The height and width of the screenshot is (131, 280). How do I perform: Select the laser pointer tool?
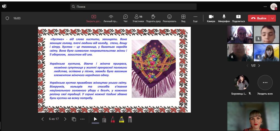tap(104, 119)
